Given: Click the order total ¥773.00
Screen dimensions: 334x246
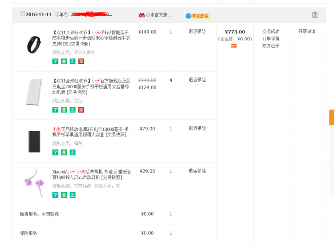Looking at the screenshot, I should (x=235, y=32).
